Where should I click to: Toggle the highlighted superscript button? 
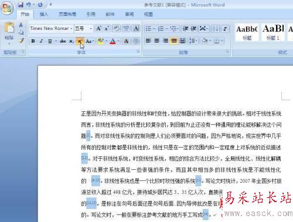80,41
